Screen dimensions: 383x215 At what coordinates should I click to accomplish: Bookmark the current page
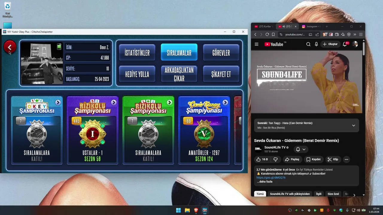click(x=273, y=35)
